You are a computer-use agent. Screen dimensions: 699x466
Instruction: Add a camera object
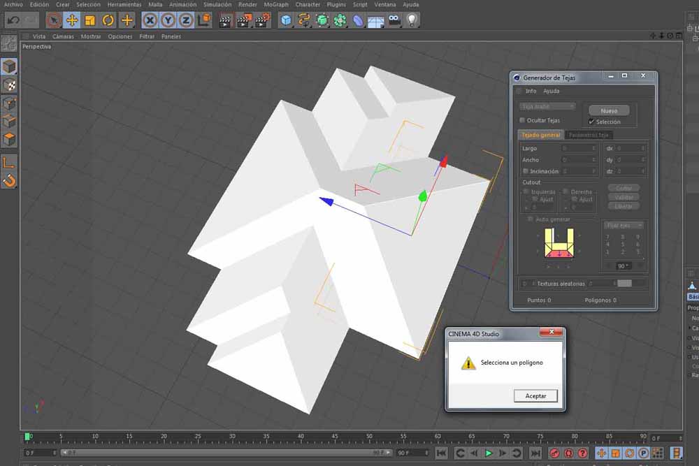pos(394,20)
